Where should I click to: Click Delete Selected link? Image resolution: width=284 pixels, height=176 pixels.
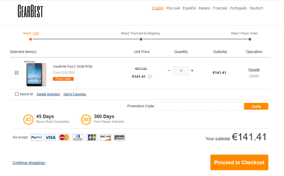click(48, 94)
